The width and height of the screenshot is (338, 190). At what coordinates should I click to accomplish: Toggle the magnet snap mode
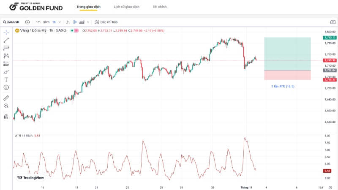6,117
